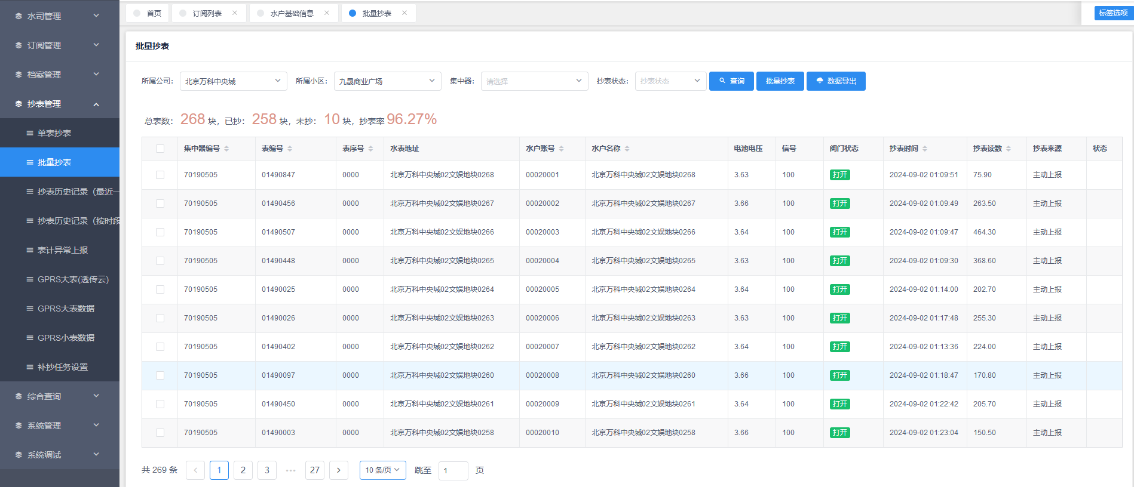The width and height of the screenshot is (1134, 487).
Task: Sort by 表序号 column arrows
Action: coord(370,149)
